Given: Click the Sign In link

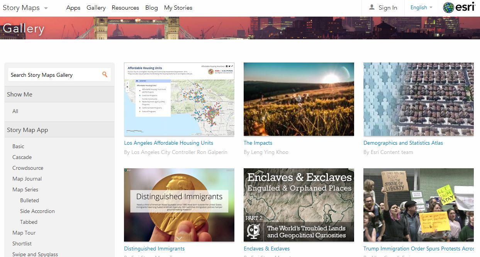Looking at the screenshot, I should tap(388, 8).
